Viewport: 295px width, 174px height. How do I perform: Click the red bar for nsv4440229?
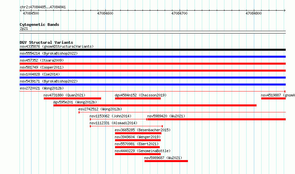pos(138,154)
